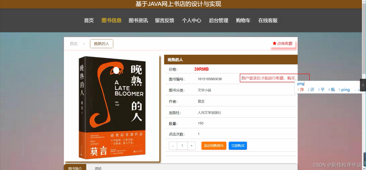
Task: Increase quantity with the + stepper
Action: (191, 146)
